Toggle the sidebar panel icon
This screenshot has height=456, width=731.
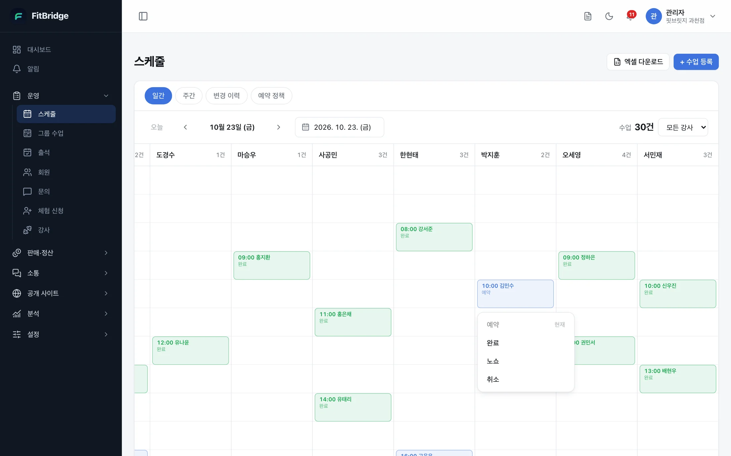pos(143,16)
